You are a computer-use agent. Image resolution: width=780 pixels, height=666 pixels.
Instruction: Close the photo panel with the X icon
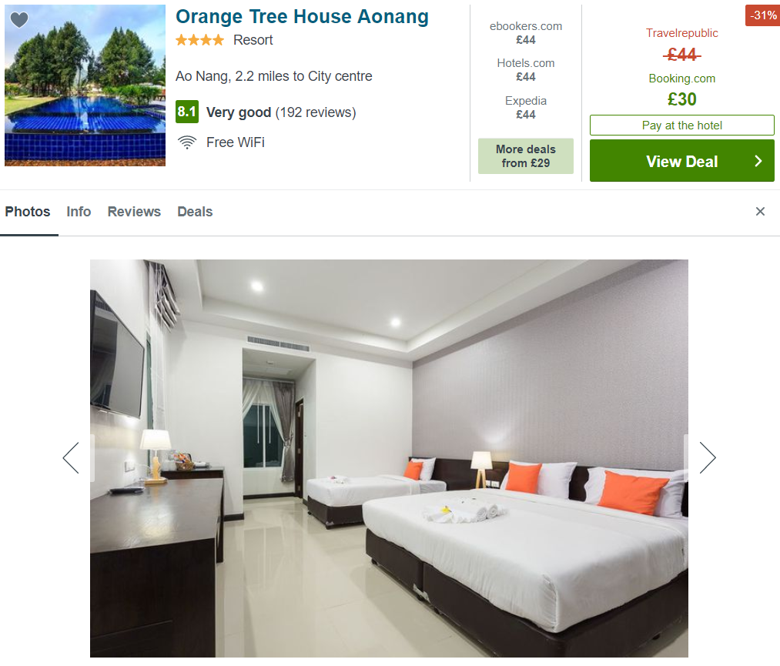click(x=760, y=212)
